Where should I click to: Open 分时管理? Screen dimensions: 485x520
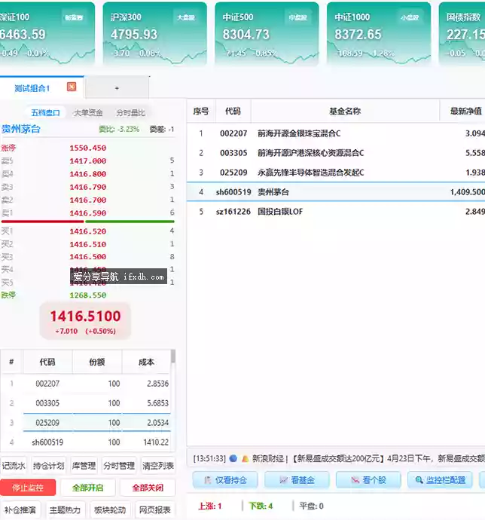[119, 466]
